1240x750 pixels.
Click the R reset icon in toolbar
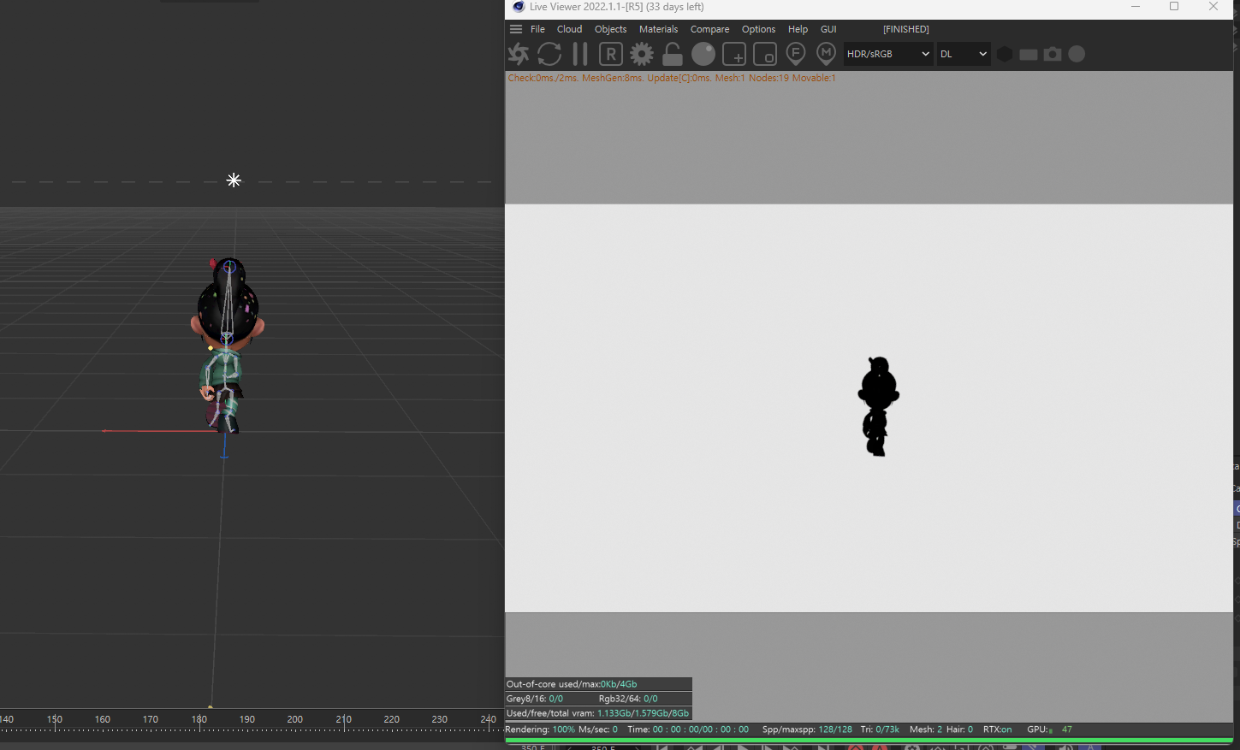tap(610, 54)
